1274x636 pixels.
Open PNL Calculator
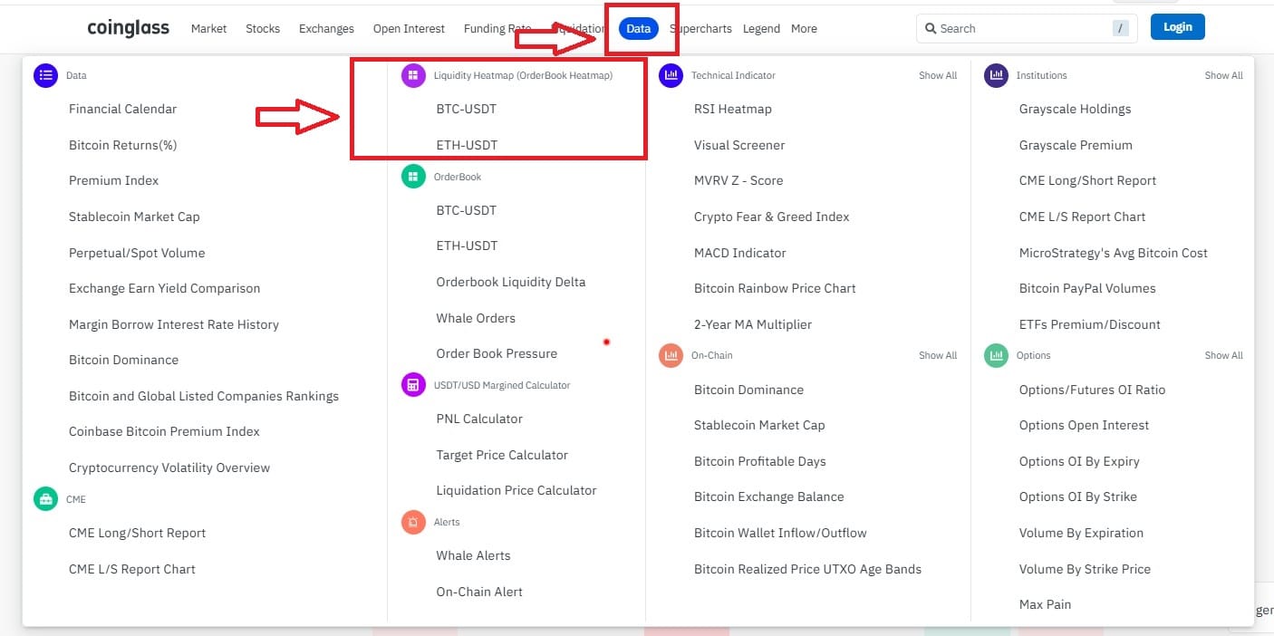tap(479, 419)
